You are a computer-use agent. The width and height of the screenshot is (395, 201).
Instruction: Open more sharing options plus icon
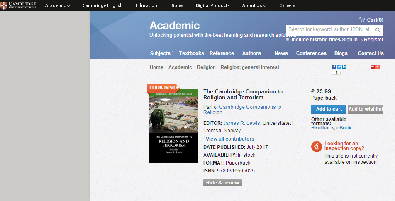(378, 67)
